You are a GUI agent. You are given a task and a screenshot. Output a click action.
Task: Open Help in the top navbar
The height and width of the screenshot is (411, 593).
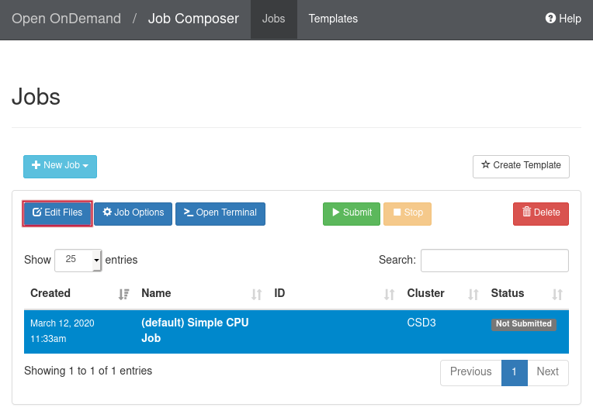coord(563,19)
